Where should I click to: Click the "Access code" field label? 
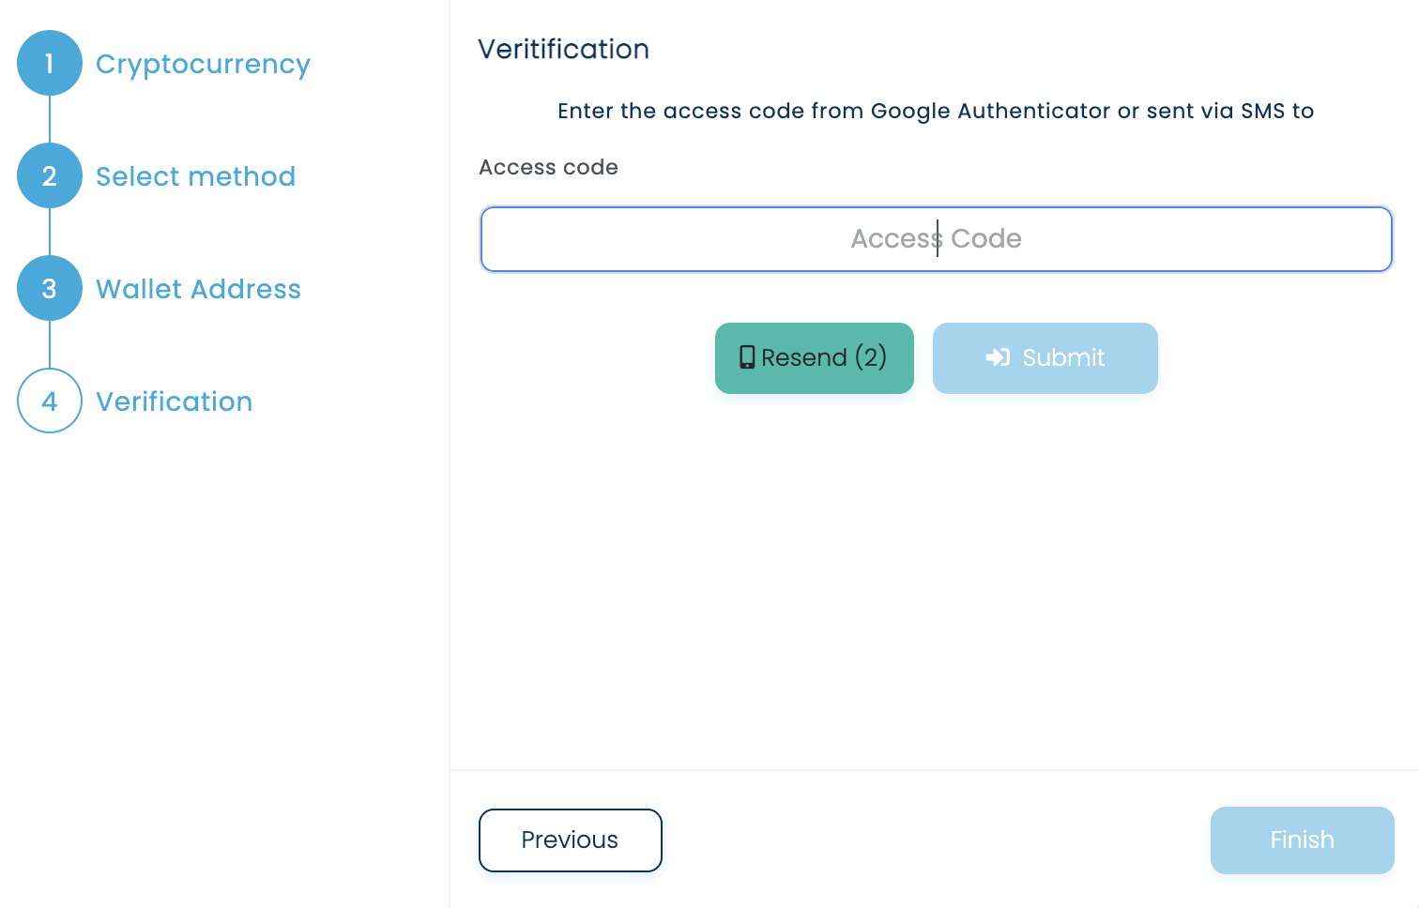[x=548, y=167]
